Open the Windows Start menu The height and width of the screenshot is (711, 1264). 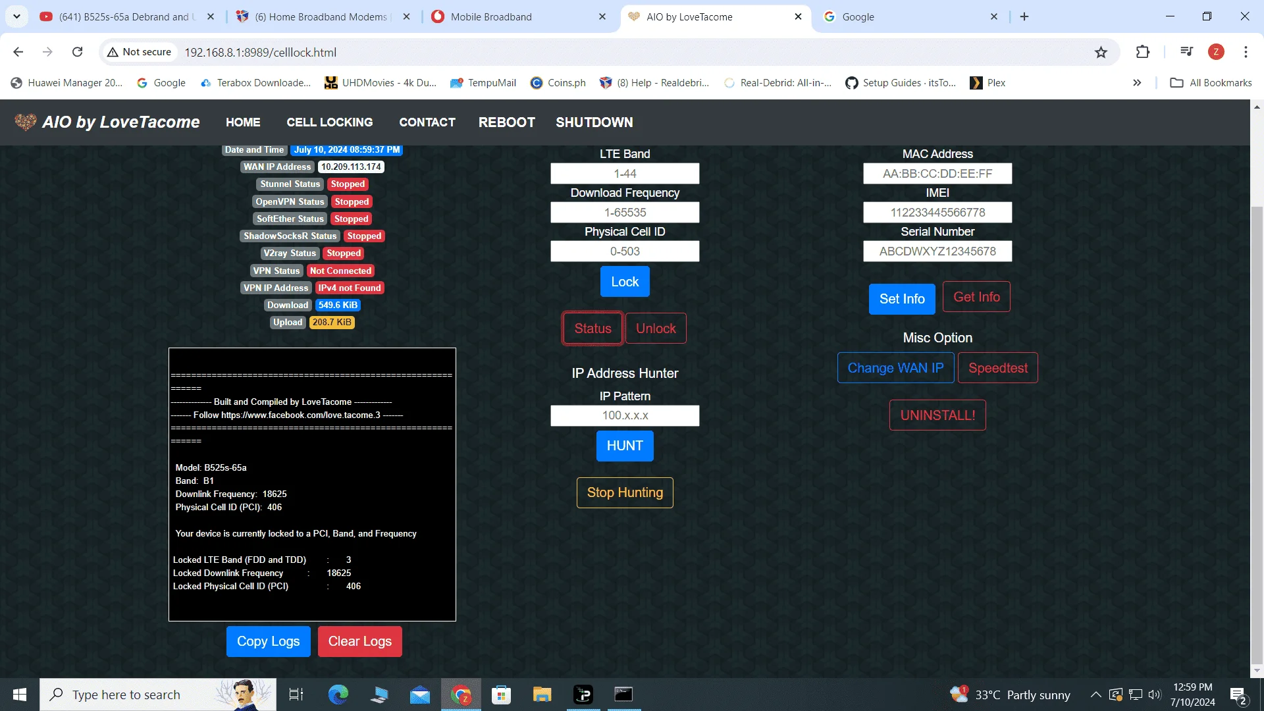coord(19,695)
